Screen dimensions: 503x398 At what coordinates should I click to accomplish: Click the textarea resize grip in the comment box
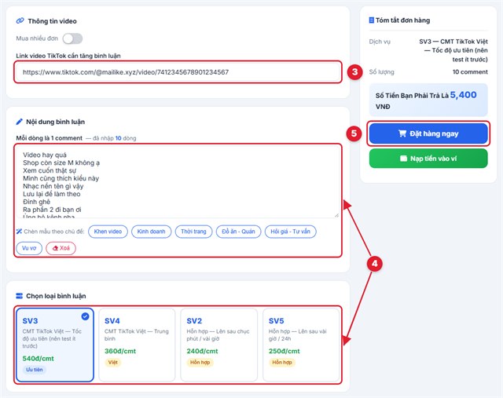coord(336,215)
